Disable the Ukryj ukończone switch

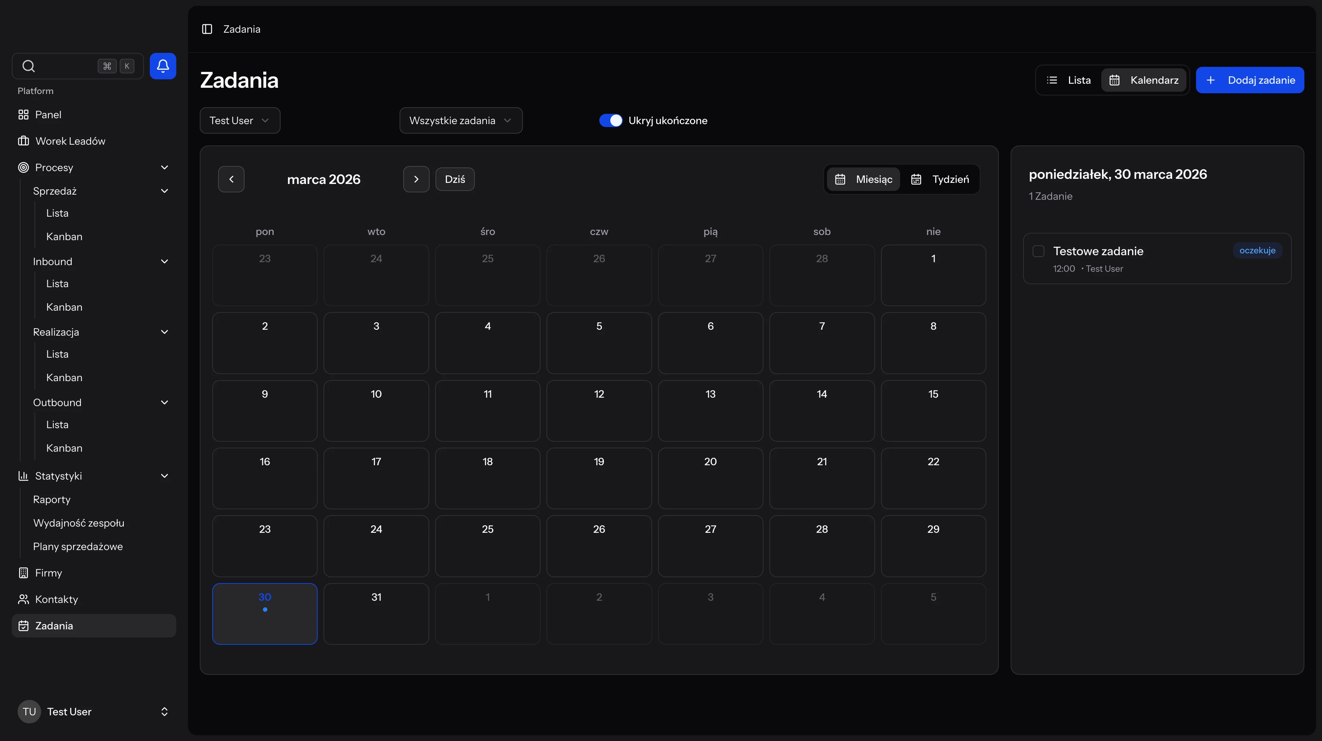610,120
